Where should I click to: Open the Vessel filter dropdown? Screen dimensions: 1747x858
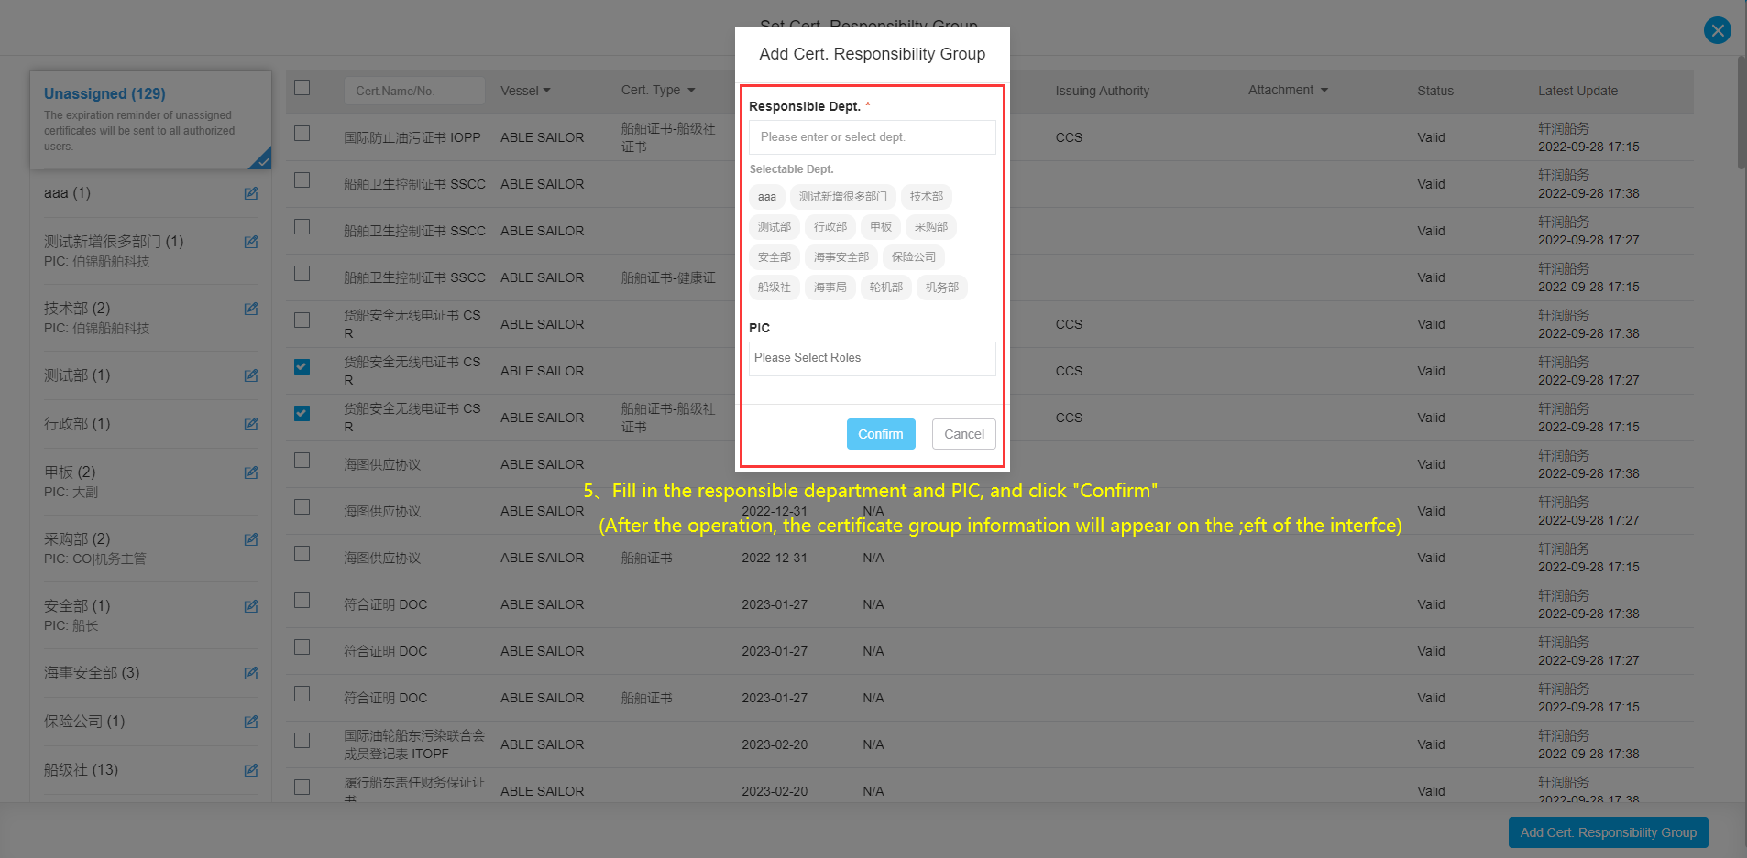click(525, 91)
